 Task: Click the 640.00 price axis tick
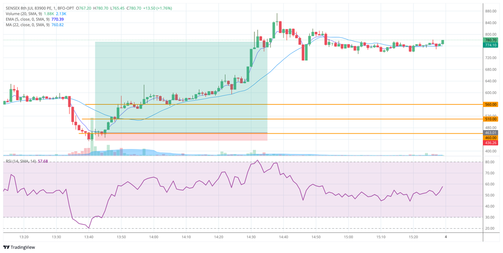[491, 81]
